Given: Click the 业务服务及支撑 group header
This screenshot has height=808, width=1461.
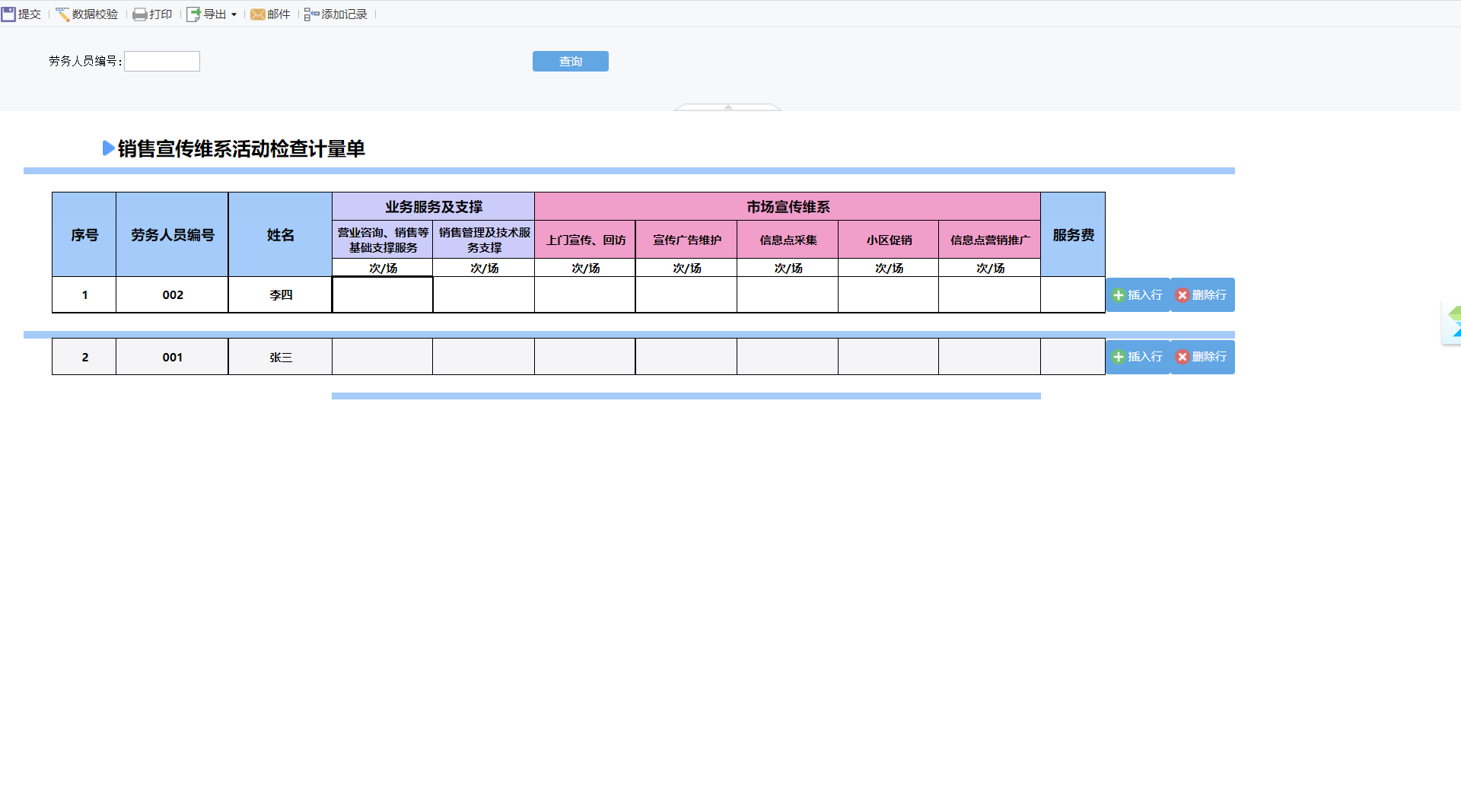Looking at the screenshot, I should tap(434, 207).
